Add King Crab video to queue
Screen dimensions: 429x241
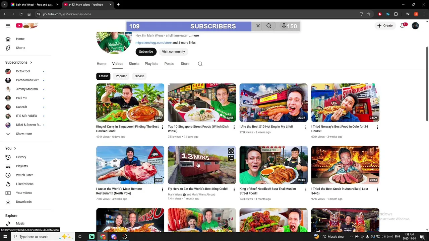[231, 158]
